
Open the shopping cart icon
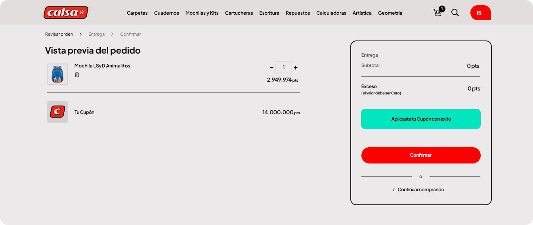tap(437, 12)
